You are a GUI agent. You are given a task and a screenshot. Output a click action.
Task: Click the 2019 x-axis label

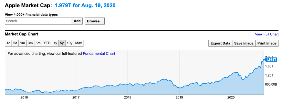click(179, 98)
